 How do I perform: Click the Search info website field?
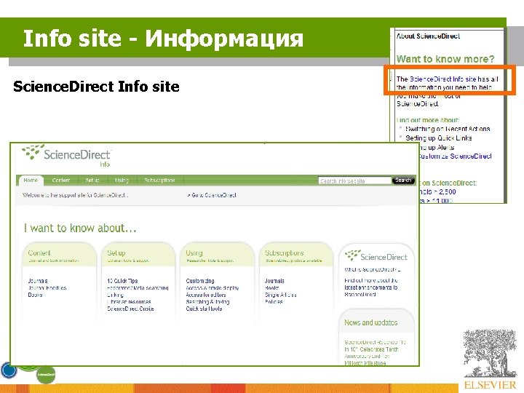point(354,180)
